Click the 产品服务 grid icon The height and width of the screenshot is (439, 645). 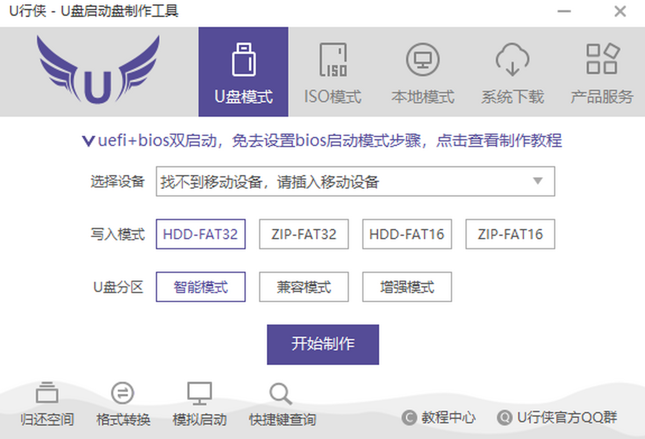coord(601,59)
